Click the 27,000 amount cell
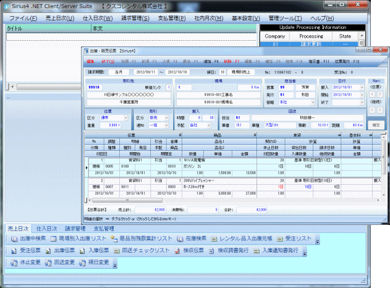This screenshot has width=390, height=288. tap(245, 193)
